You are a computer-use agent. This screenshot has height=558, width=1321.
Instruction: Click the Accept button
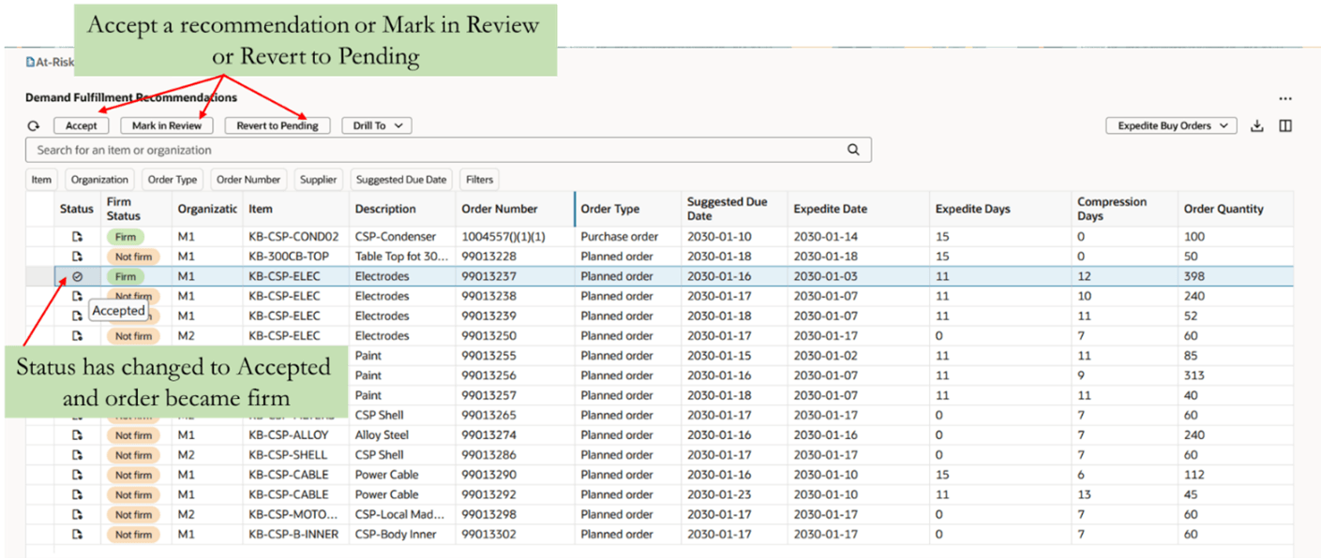tap(82, 125)
